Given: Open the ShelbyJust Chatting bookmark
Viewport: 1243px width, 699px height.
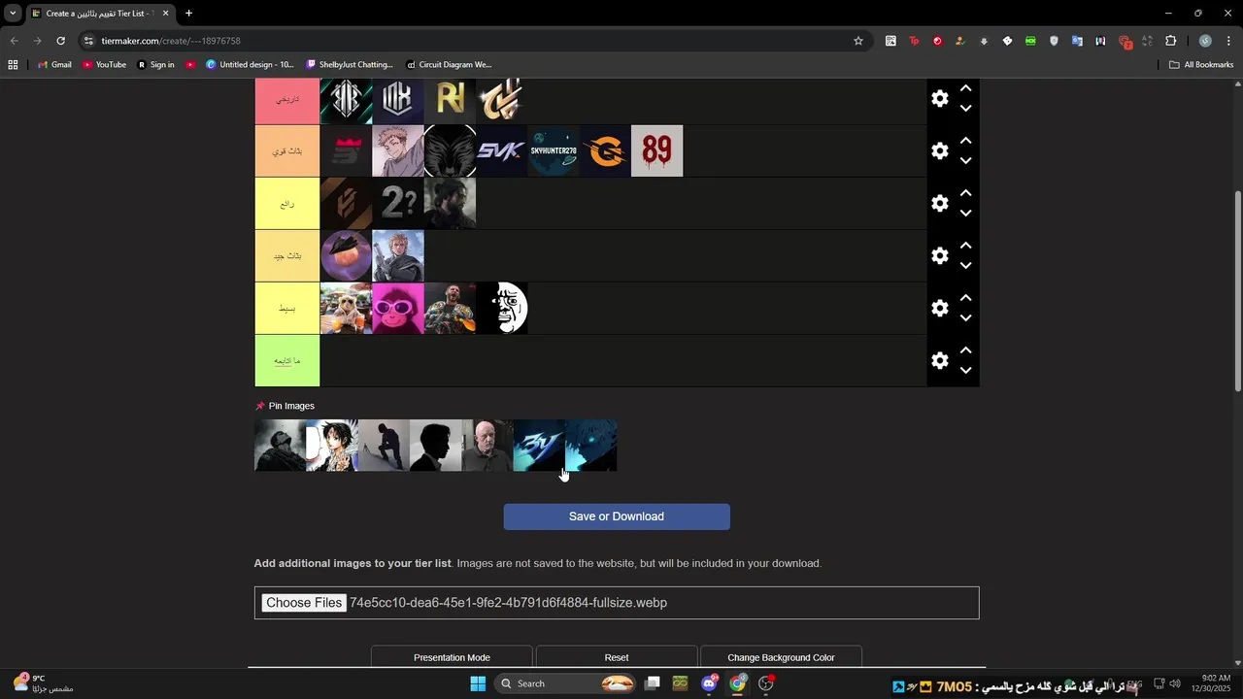Looking at the screenshot, I should pyautogui.click(x=350, y=65).
